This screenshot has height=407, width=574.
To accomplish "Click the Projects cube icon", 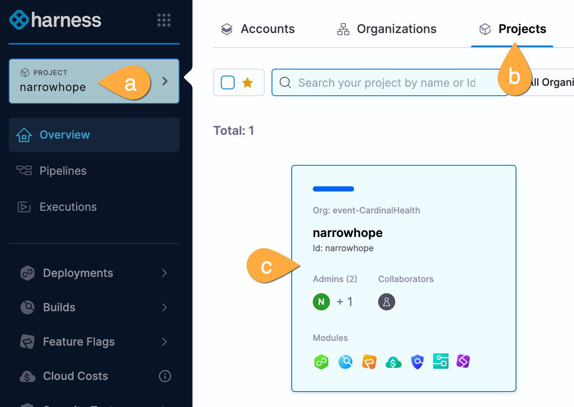I will point(485,29).
